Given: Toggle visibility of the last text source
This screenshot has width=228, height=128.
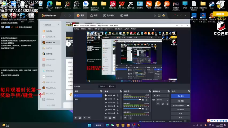Looking at the screenshot, I should coord(115,113).
